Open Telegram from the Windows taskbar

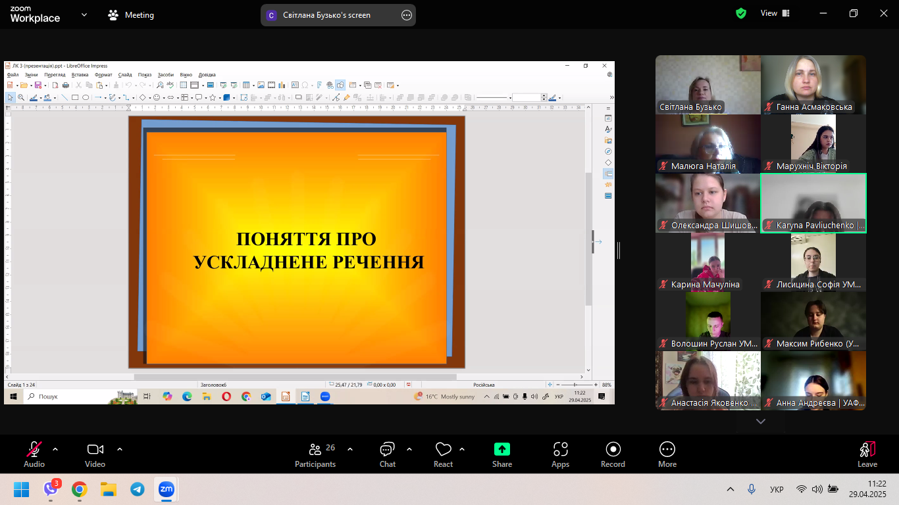[137, 489]
